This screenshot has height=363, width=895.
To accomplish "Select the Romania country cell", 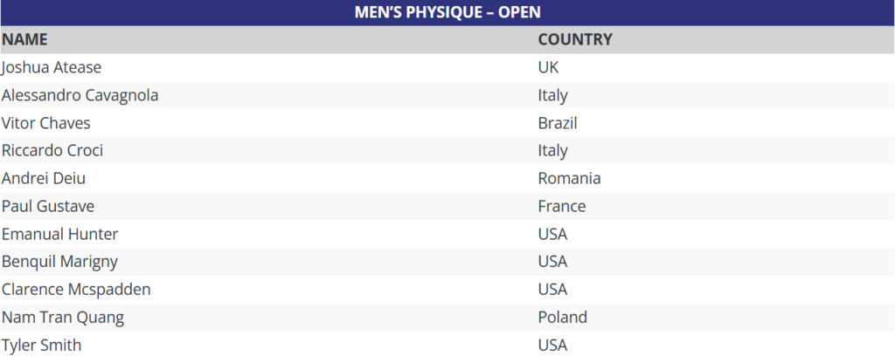I will click(x=569, y=178).
